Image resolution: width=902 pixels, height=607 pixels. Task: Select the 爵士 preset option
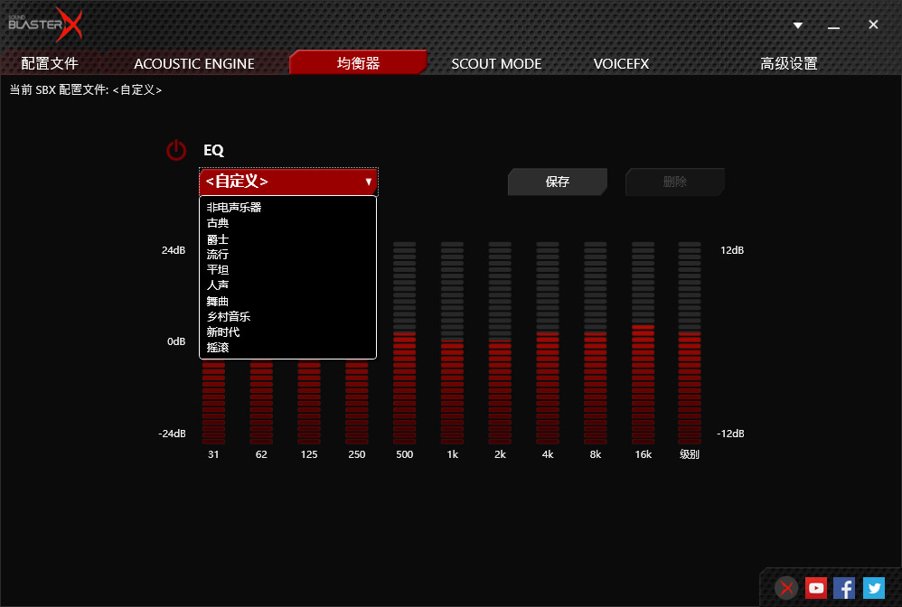(218, 239)
